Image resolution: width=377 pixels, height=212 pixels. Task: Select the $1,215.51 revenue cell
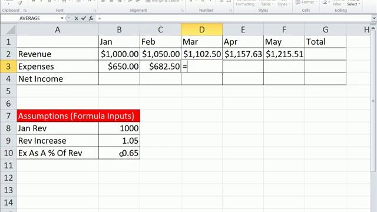284,54
